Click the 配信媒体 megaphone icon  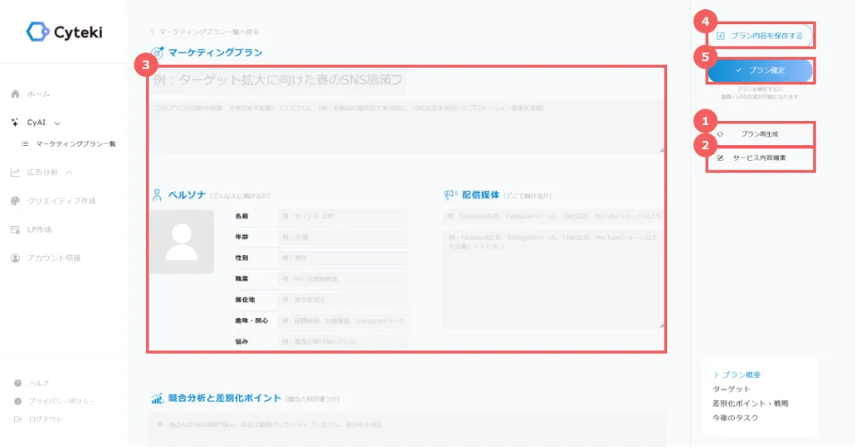[450, 195]
